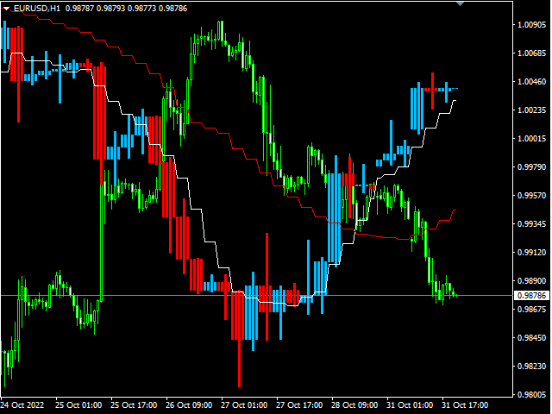Click the 25 Oct 01:00 time label
The width and height of the screenshot is (552, 414).
click(x=78, y=405)
